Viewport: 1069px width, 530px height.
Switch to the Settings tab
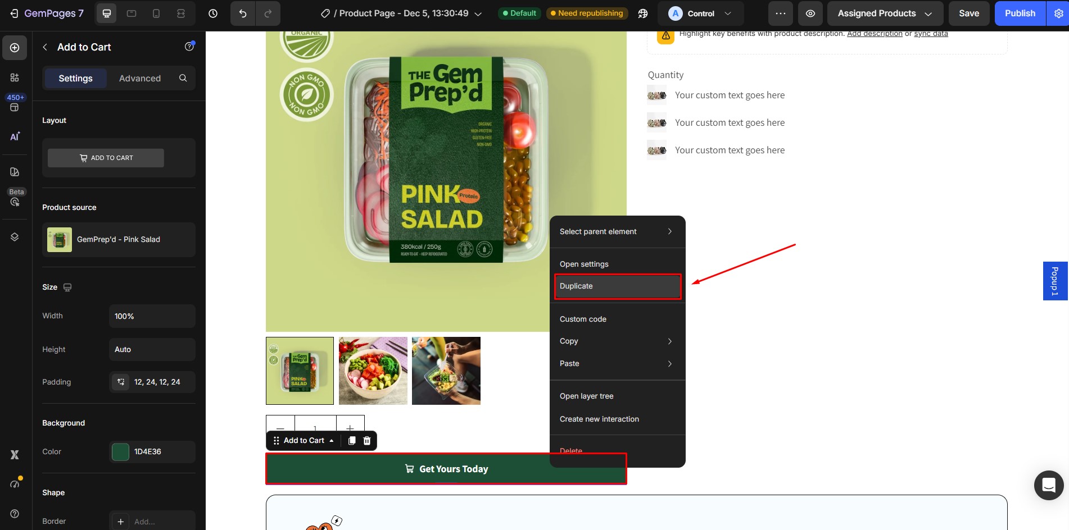(75, 78)
